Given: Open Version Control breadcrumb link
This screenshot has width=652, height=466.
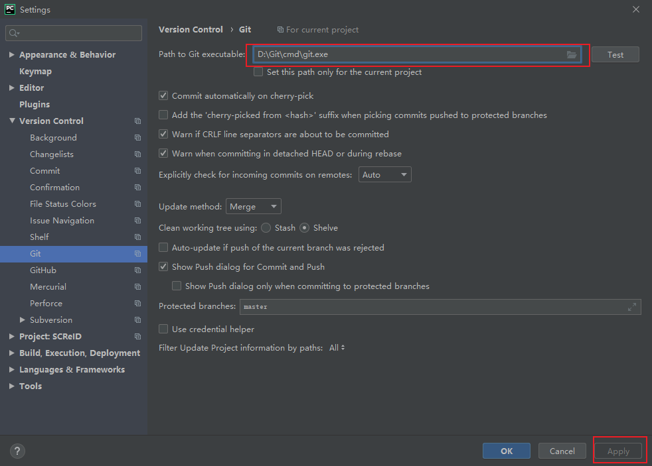Looking at the screenshot, I should [x=191, y=29].
